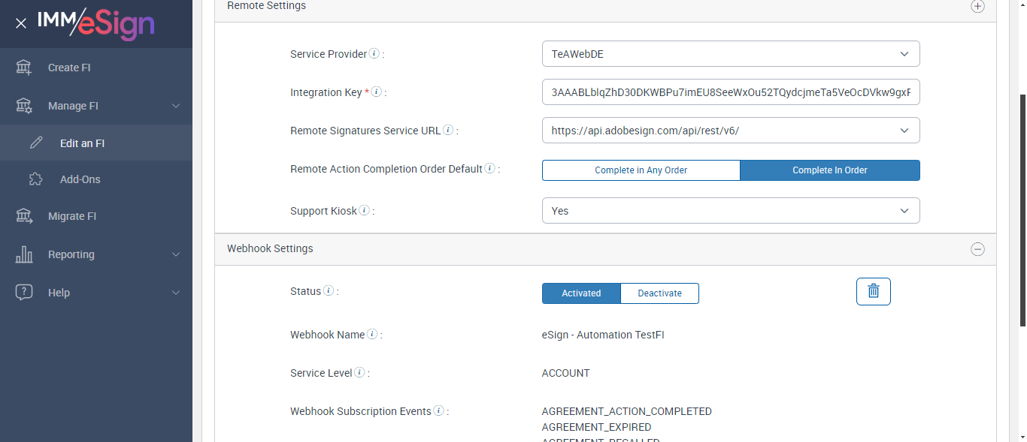Show info for Remote Signatures Service URL

(x=448, y=131)
